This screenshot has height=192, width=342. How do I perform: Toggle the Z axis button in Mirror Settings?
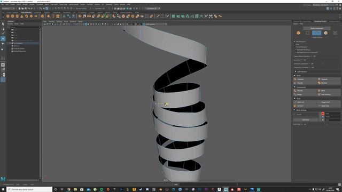point(323,119)
